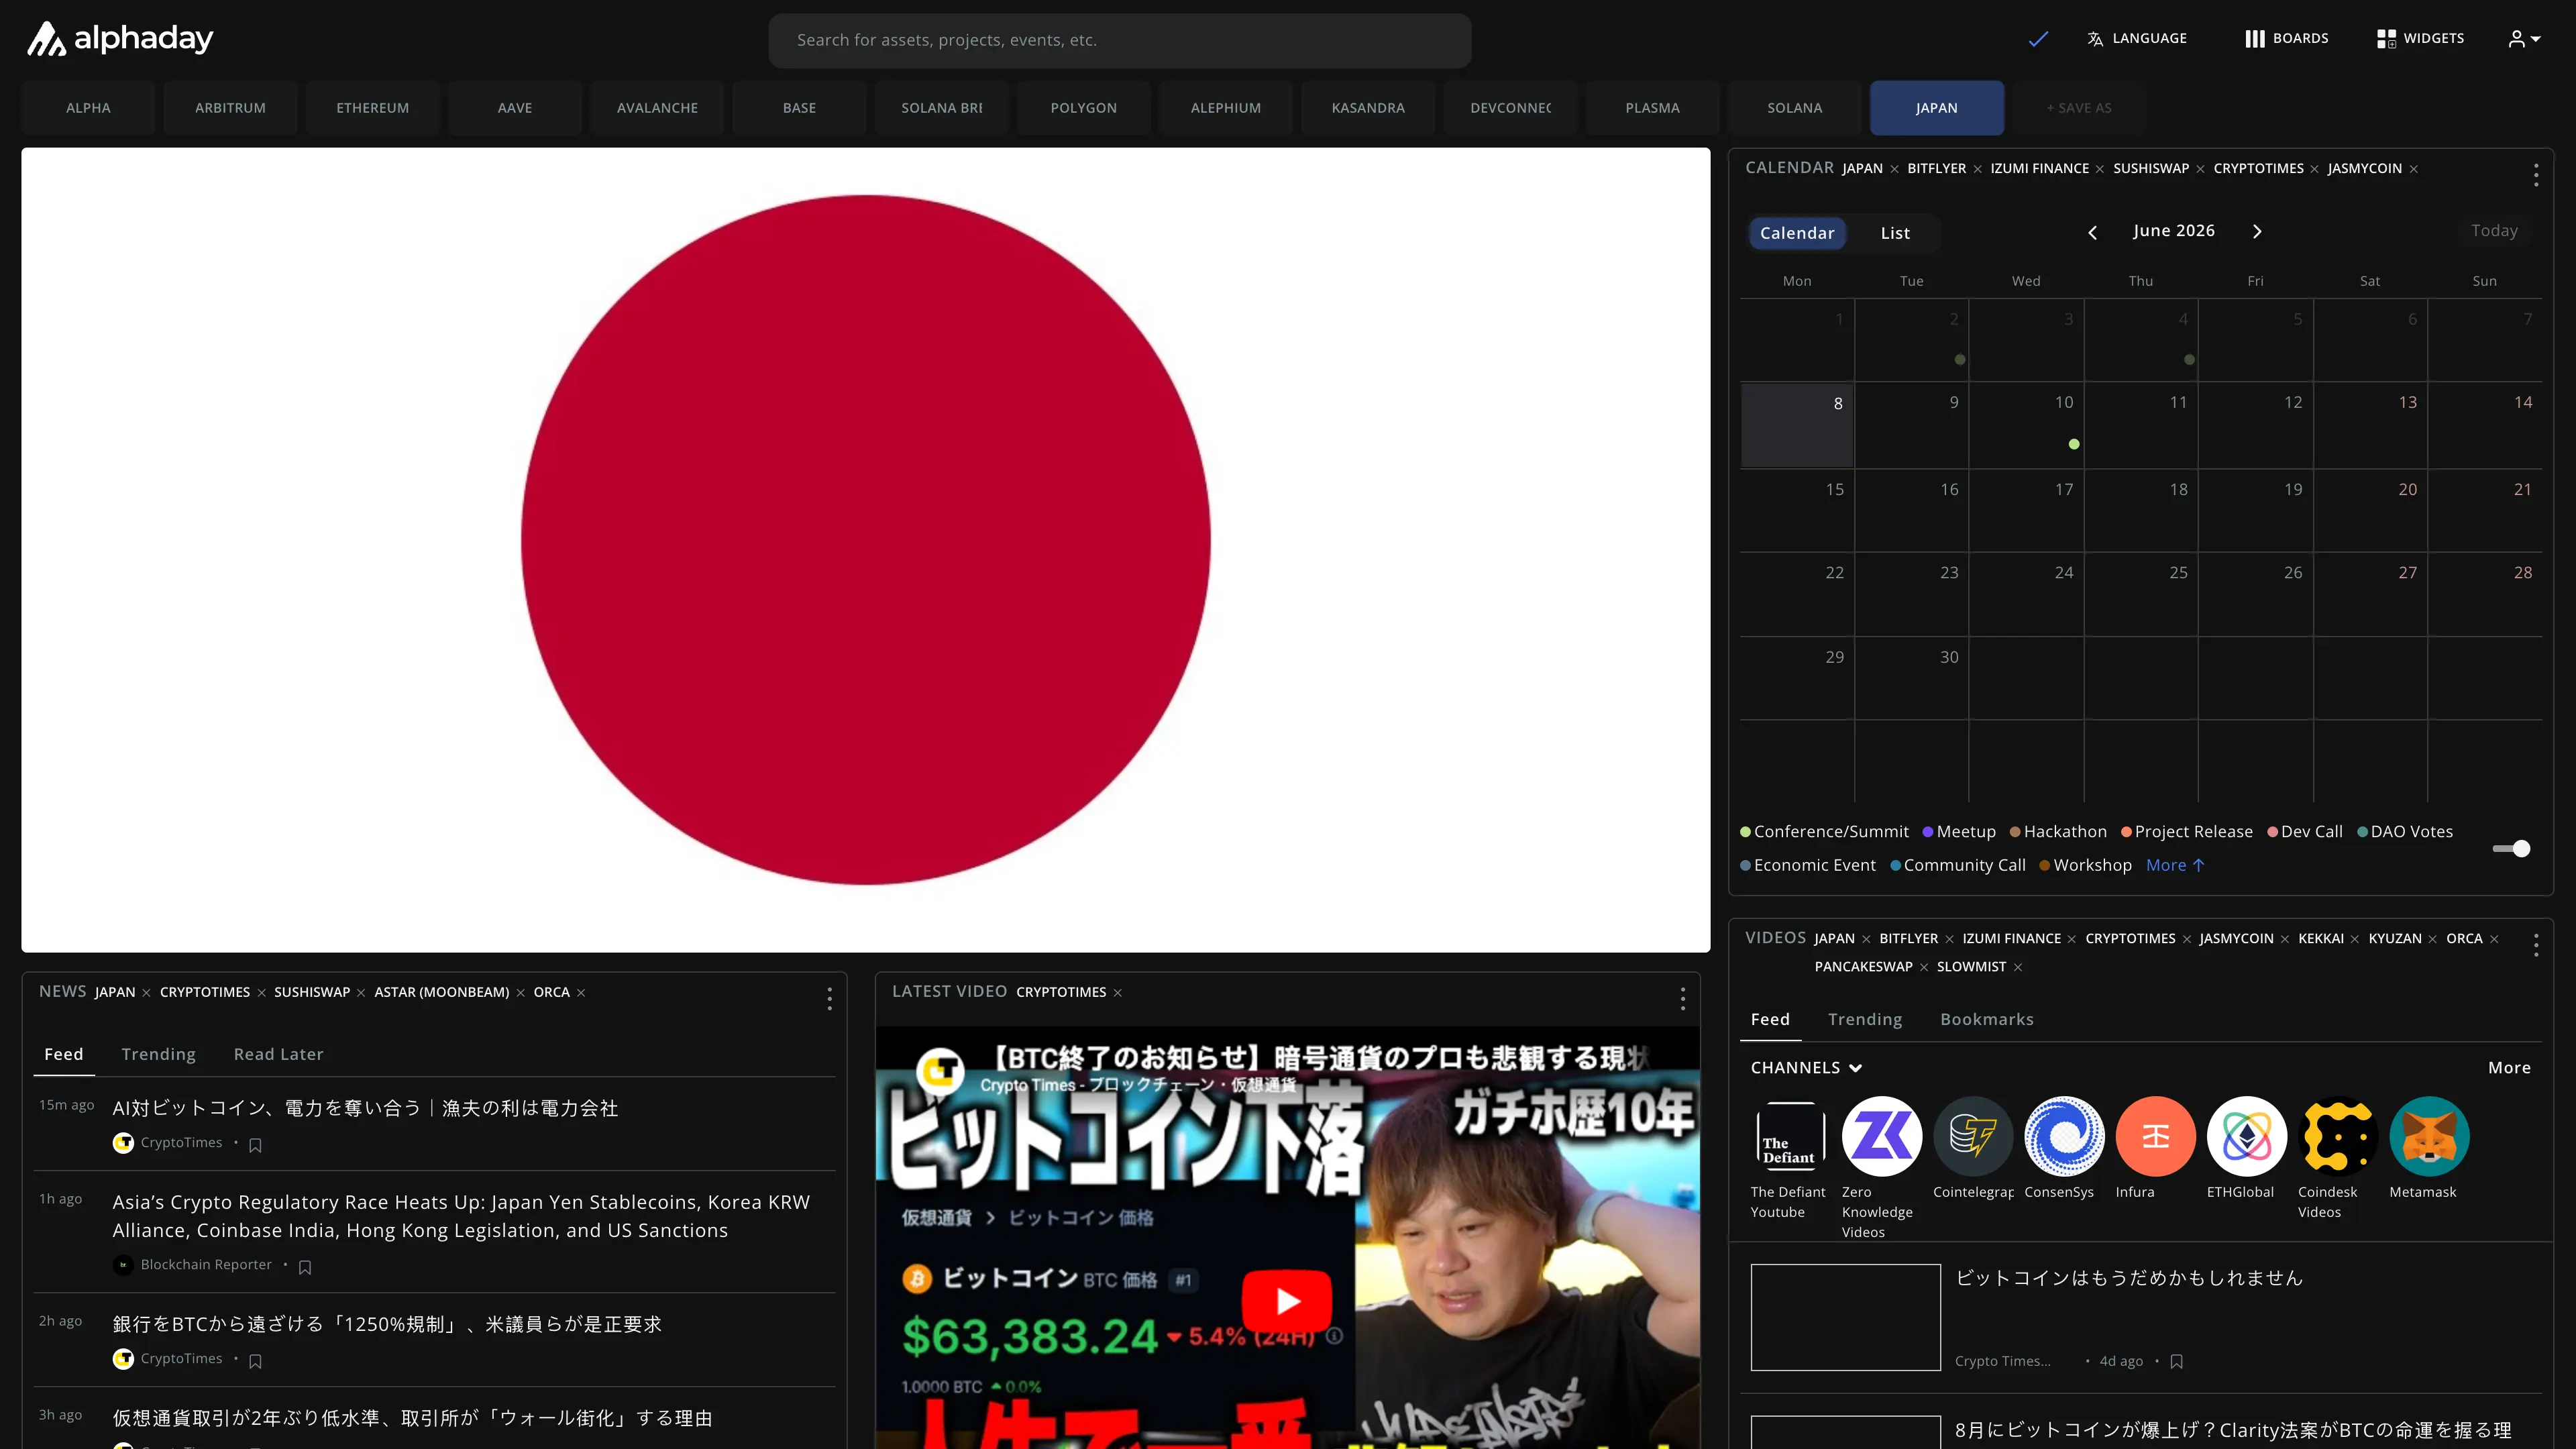Toggle Dev Call event filter
The image size is (2576, 1449).
2304,832
